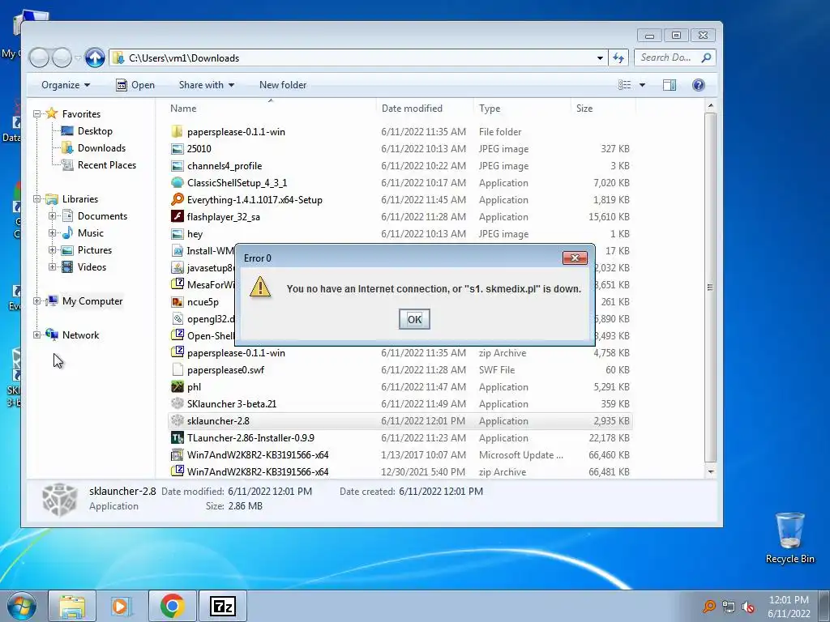The width and height of the screenshot is (830, 622).
Task: Open the Share with menu
Action: [207, 84]
